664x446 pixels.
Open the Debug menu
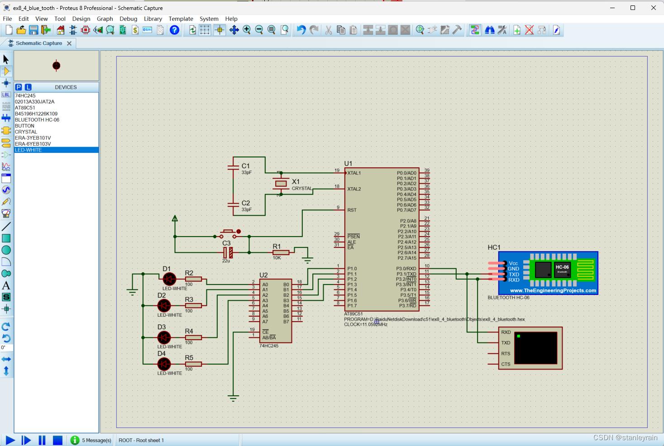(128, 19)
